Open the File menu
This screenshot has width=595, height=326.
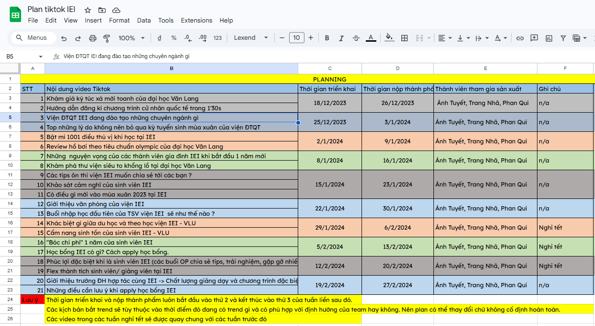click(33, 21)
